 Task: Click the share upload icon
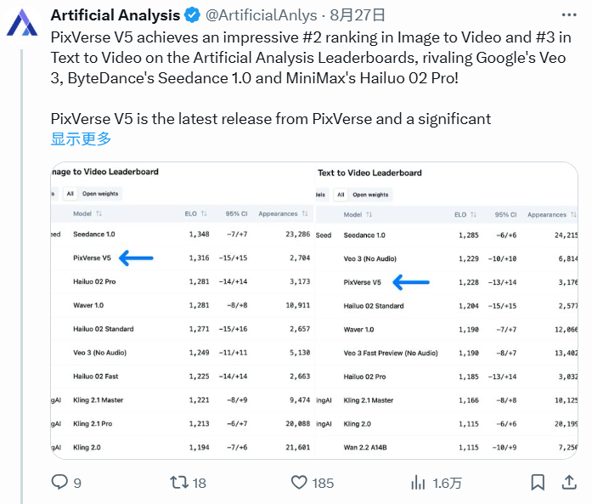point(569,483)
